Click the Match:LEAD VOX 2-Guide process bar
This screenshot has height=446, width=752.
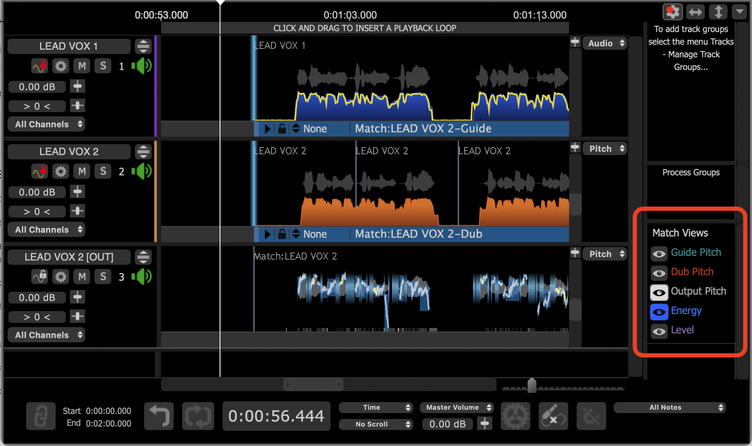(423, 129)
